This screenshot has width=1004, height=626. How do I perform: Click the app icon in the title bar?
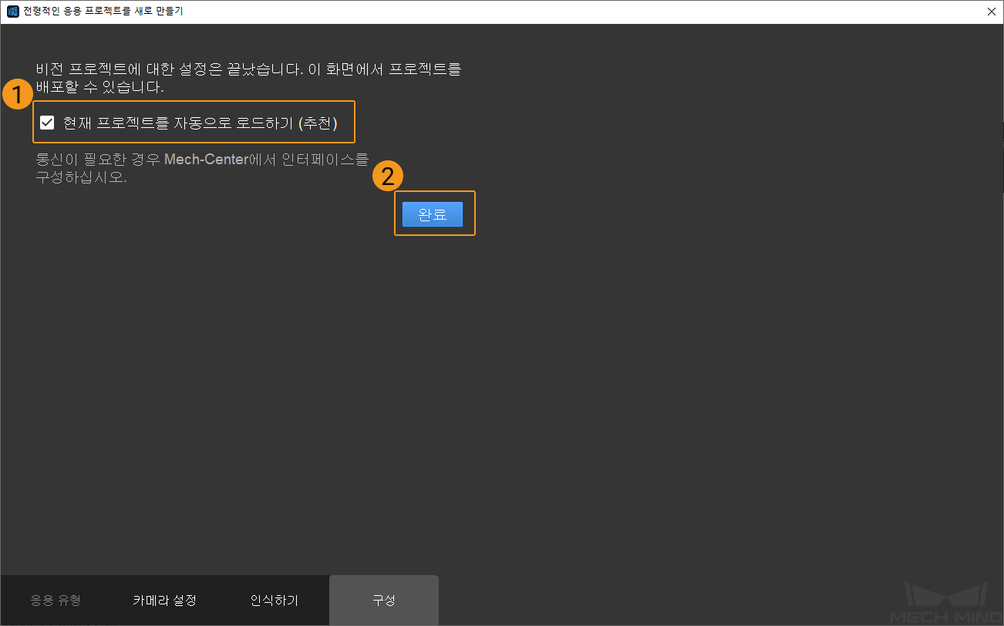[12, 12]
